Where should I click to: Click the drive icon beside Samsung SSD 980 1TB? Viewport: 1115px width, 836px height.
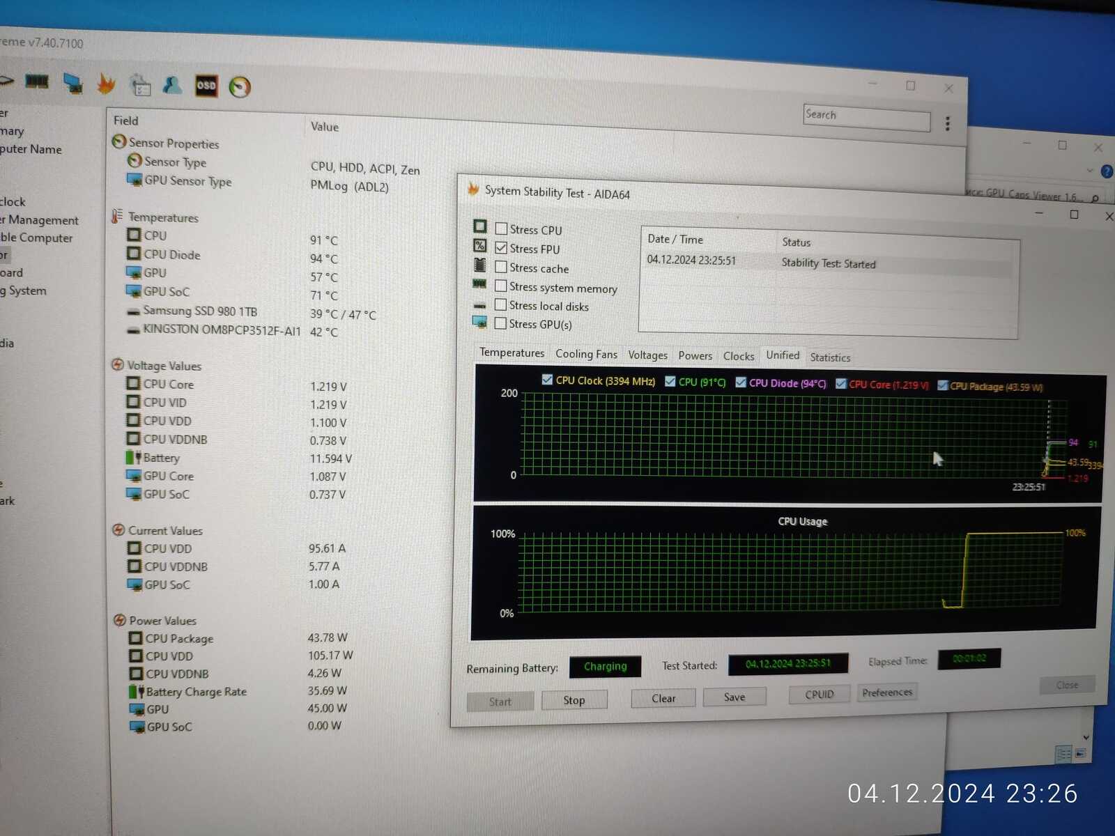click(x=133, y=311)
